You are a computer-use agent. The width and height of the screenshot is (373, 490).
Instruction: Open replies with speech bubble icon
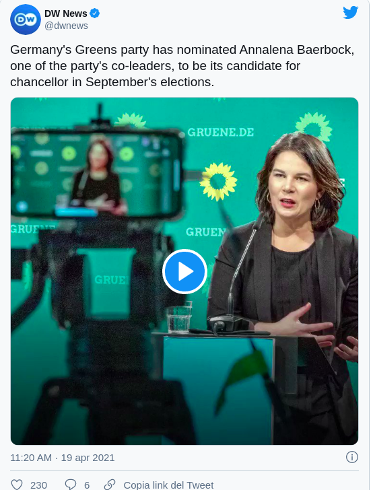coord(70,485)
